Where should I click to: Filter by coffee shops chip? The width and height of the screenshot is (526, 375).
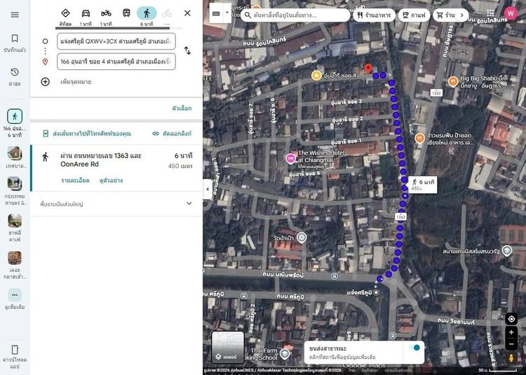click(414, 15)
